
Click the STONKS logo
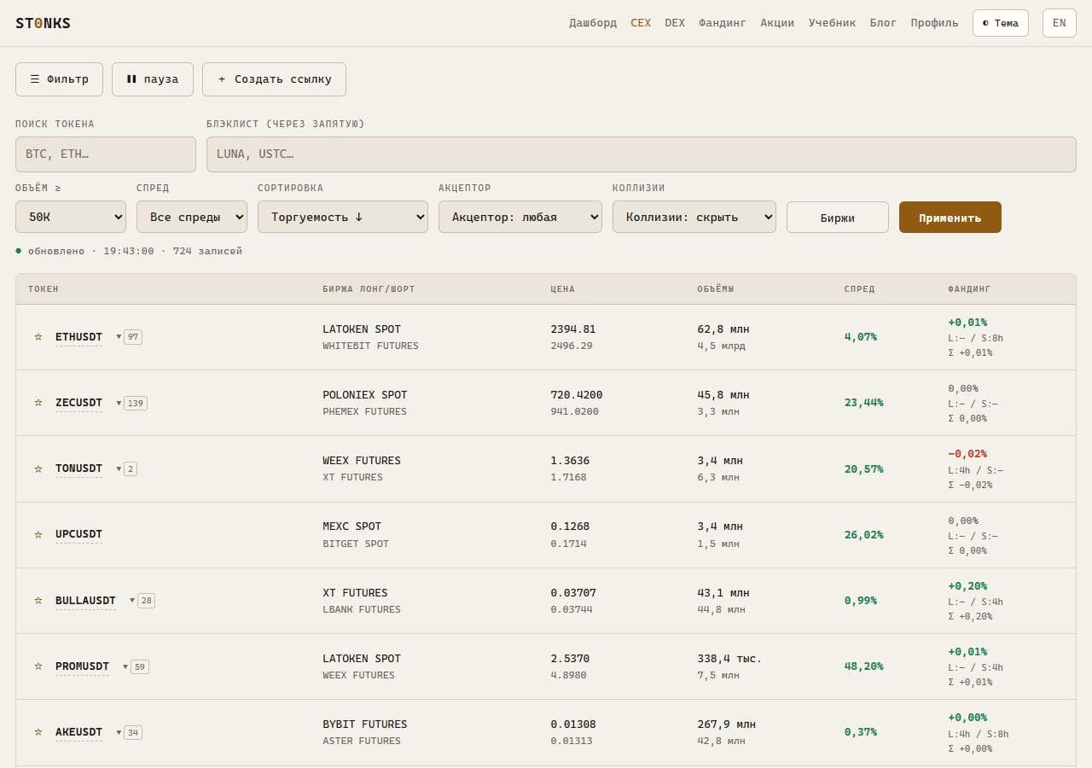coord(43,23)
